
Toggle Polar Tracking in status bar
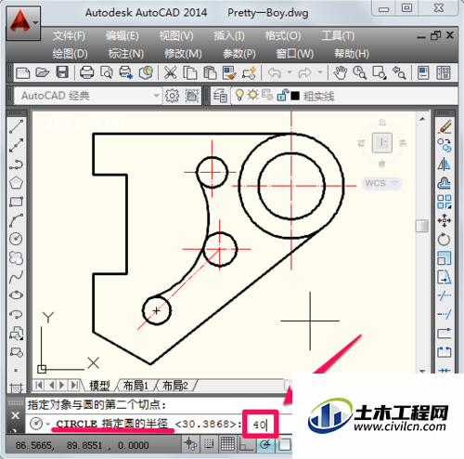coord(265,445)
